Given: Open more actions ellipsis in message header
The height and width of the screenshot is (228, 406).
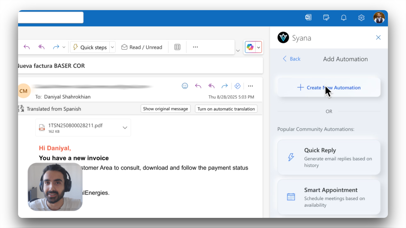Looking at the screenshot, I should tap(250, 86).
